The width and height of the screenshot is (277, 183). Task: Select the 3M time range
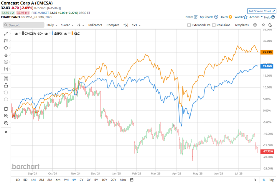pos(50,180)
